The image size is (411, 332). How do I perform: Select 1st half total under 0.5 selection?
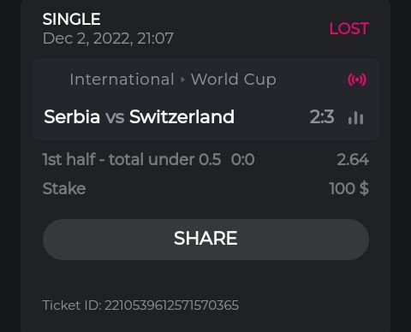[x=132, y=159]
